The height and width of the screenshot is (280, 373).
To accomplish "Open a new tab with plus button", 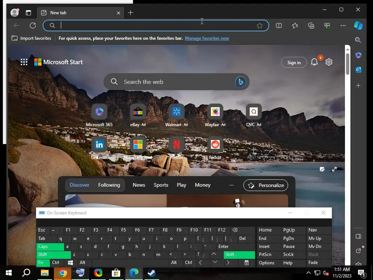I will (x=131, y=13).
